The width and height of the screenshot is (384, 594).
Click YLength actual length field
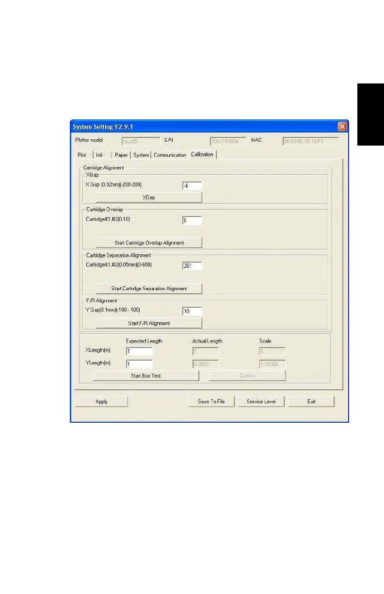(x=206, y=364)
